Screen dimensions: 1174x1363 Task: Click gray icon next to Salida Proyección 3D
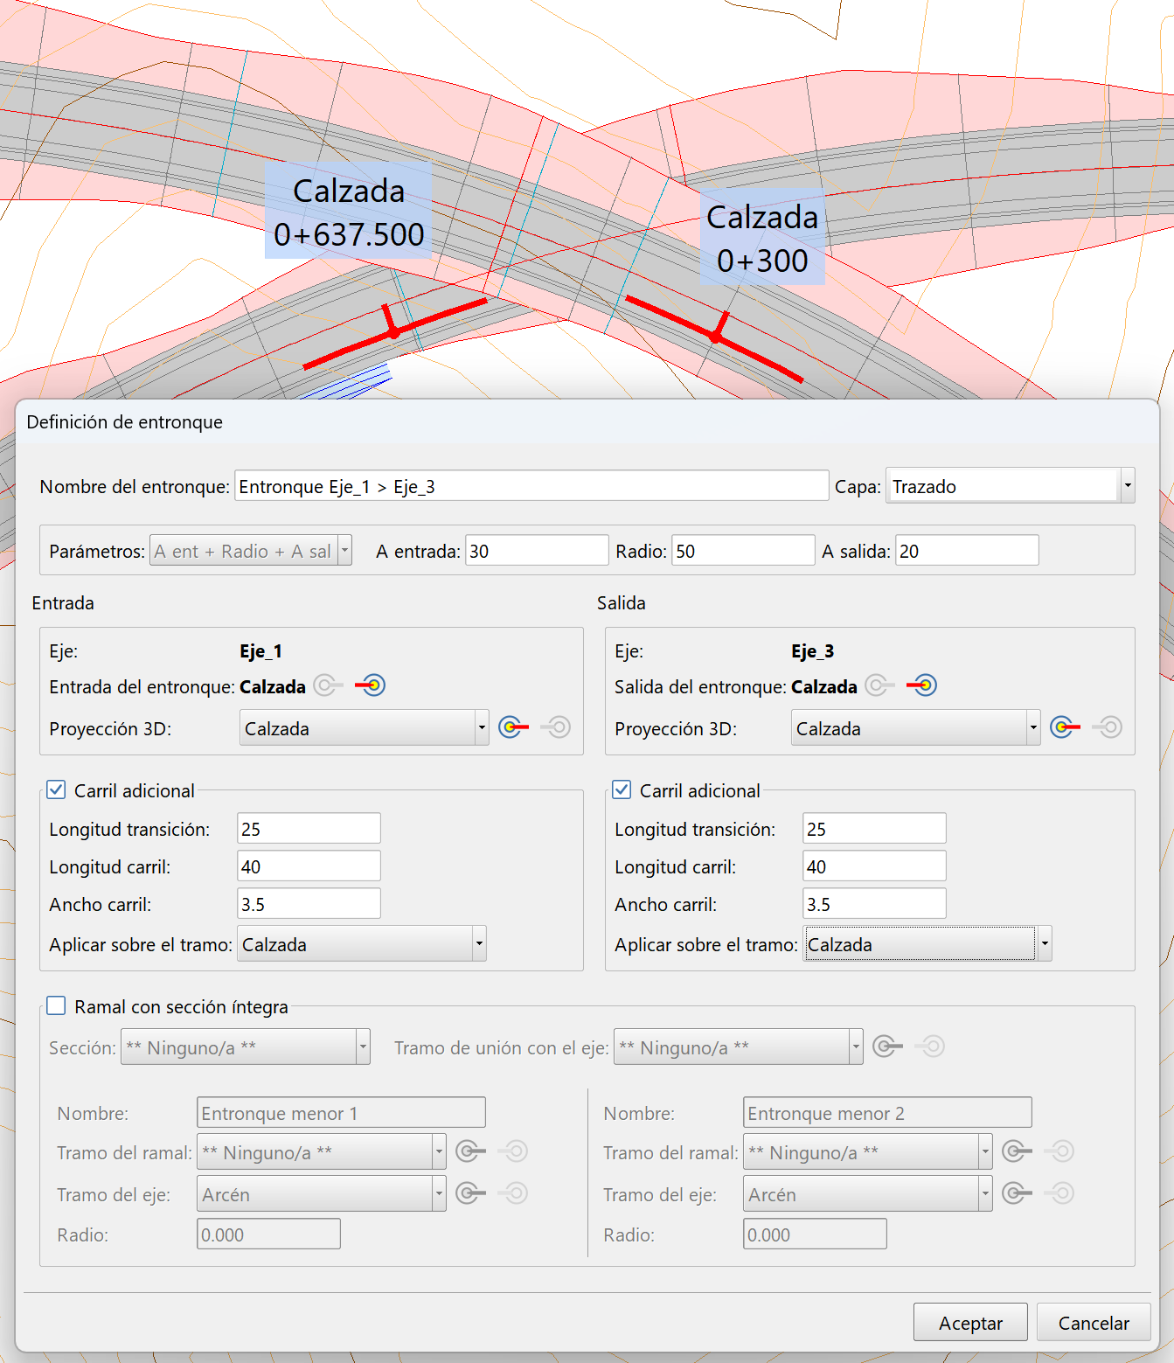[1108, 727]
